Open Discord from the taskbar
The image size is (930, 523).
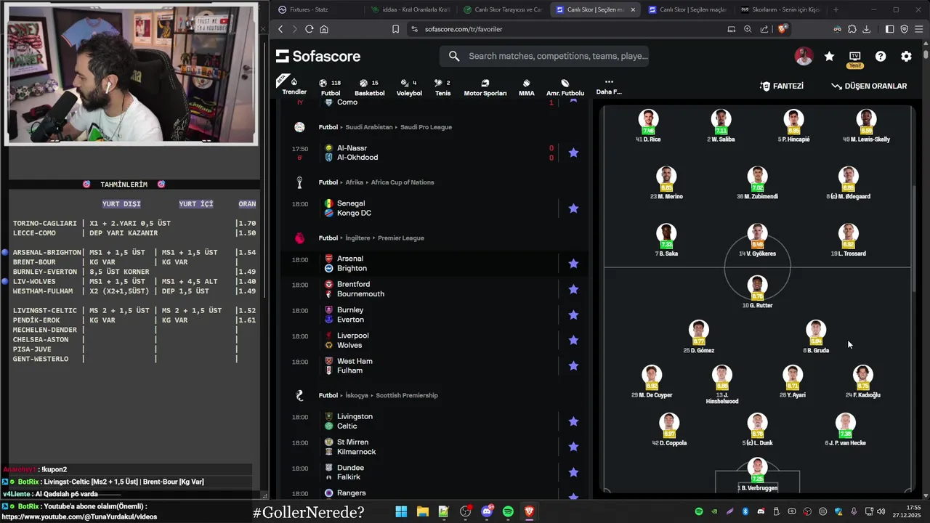pyautogui.click(x=487, y=511)
